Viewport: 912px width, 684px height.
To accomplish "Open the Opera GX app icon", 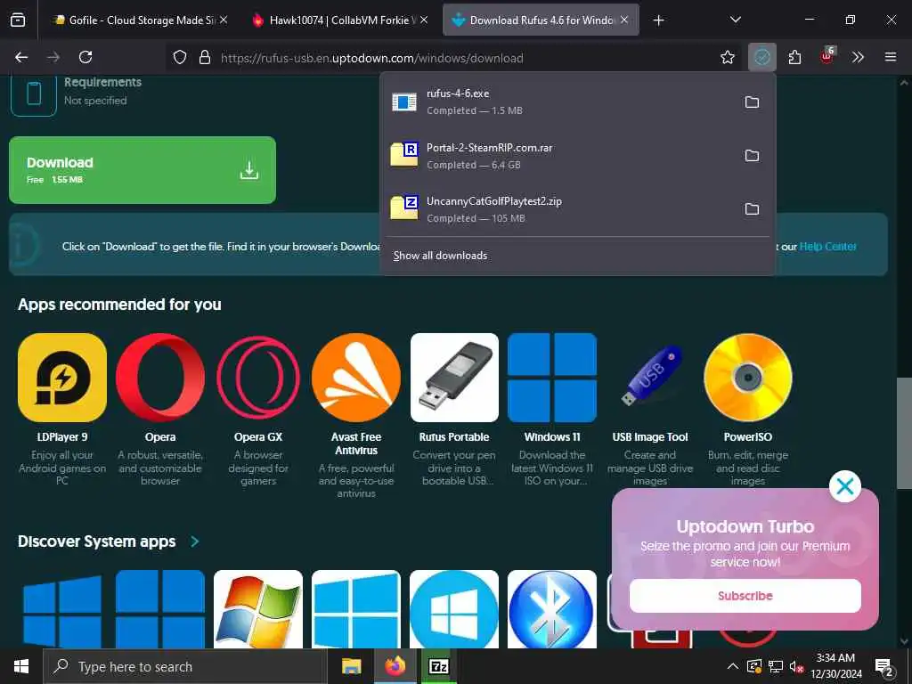I will [258, 378].
